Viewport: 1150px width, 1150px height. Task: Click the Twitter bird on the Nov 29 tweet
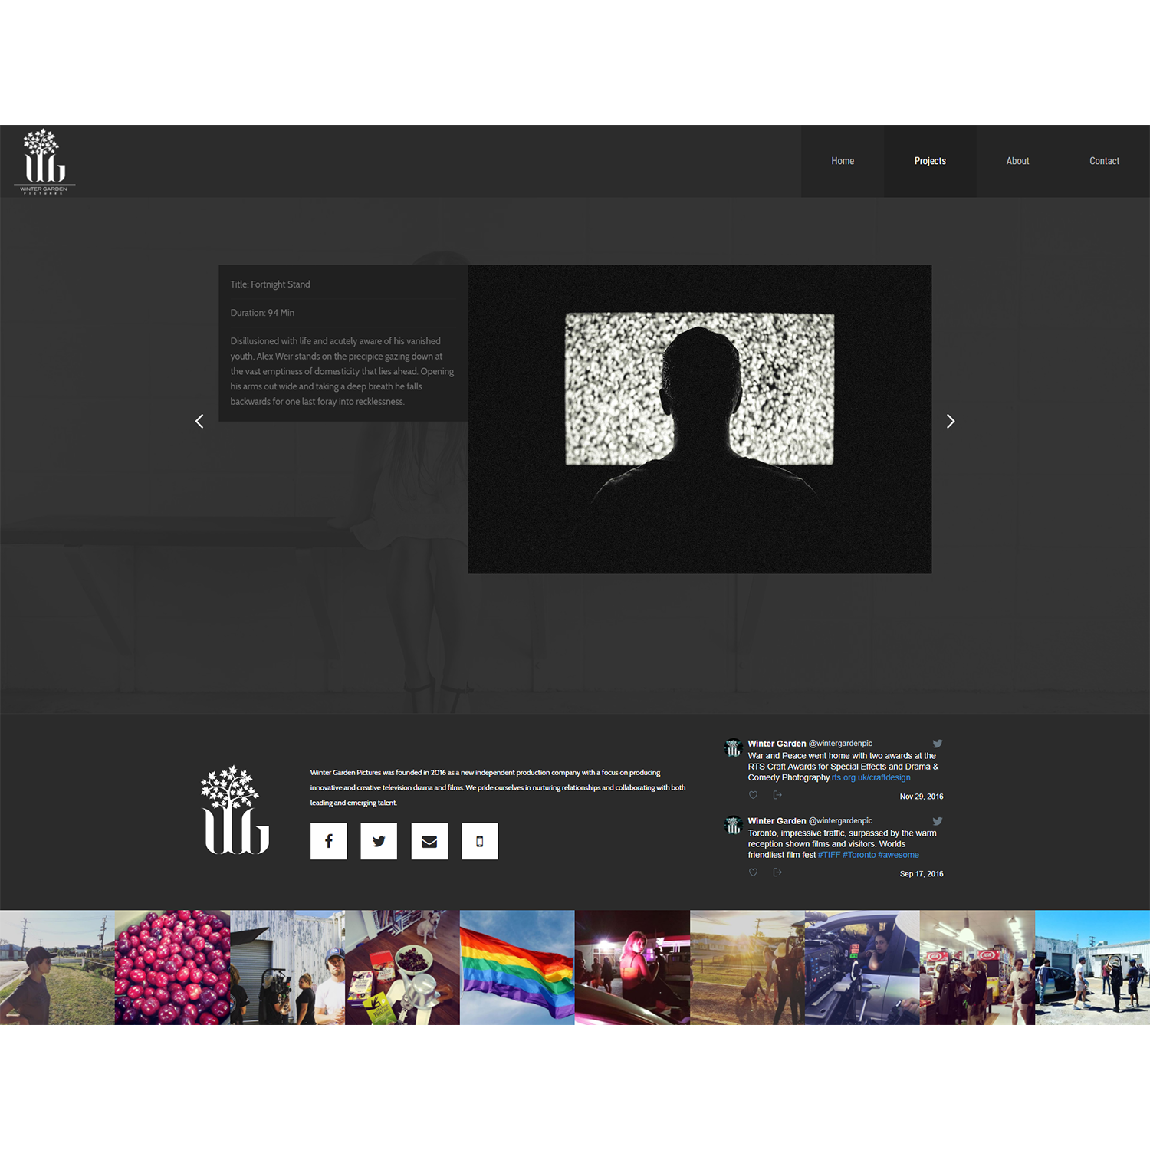coord(937,743)
